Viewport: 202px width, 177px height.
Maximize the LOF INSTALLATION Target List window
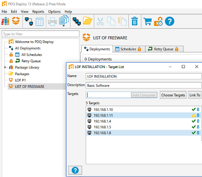pos(183,67)
